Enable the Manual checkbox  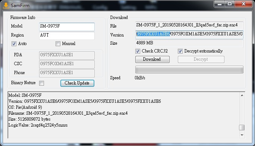[x=58, y=44]
